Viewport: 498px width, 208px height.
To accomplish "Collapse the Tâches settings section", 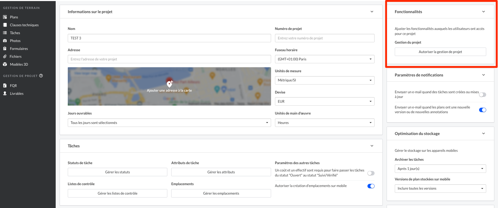I will [372, 146].
